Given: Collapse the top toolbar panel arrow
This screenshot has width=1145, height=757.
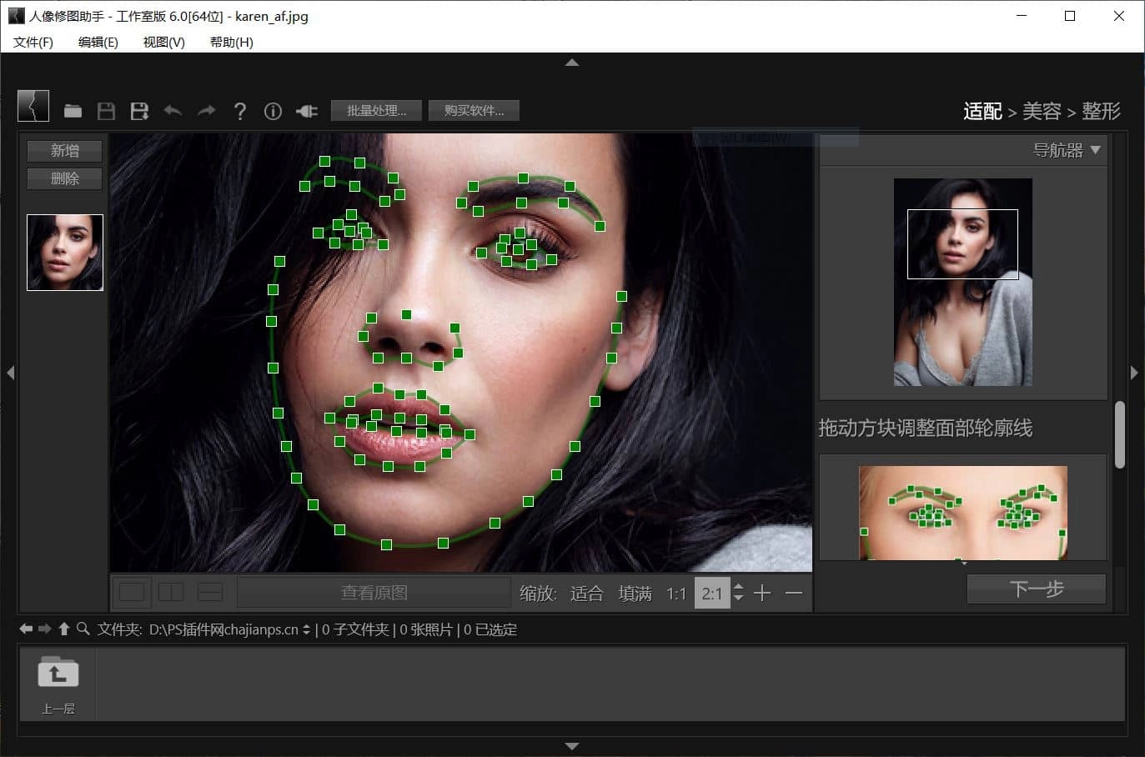Looking at the screenshot, I should (572, 62).
